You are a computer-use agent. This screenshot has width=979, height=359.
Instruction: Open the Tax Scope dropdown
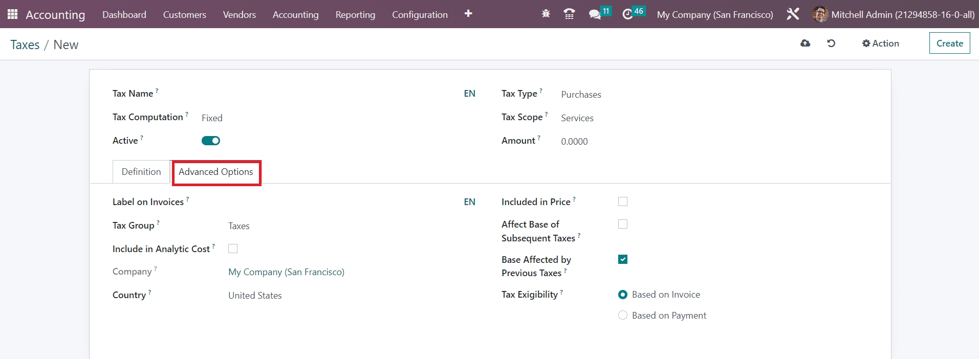pyautogui.click(x=711, y=118)
